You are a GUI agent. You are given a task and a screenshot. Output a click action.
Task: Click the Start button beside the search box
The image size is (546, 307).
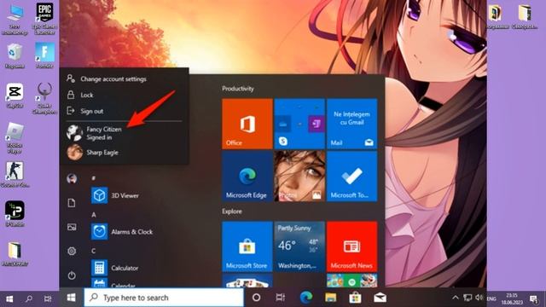72,298
